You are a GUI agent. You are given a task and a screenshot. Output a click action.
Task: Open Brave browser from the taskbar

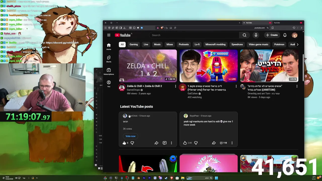coord(172,178)
